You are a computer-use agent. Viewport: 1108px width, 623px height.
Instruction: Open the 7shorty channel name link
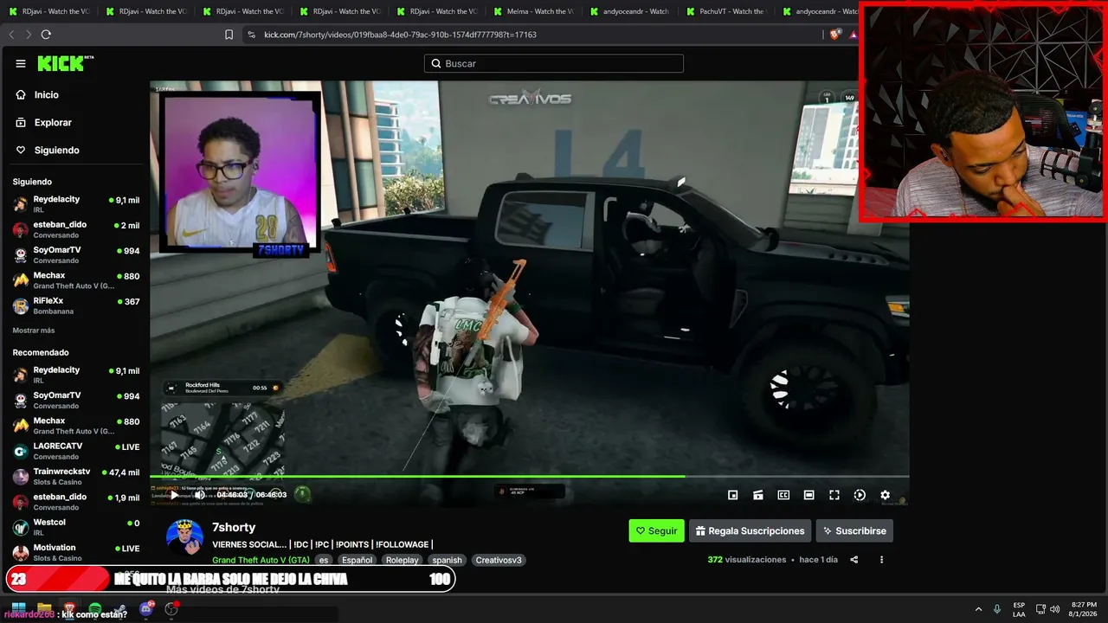234,527
